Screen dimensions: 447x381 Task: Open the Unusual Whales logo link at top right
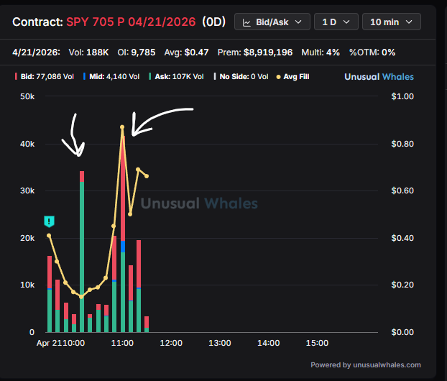(379, 77)
